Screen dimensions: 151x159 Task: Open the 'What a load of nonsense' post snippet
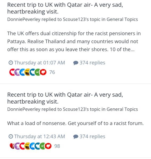[x=75, y=123]
